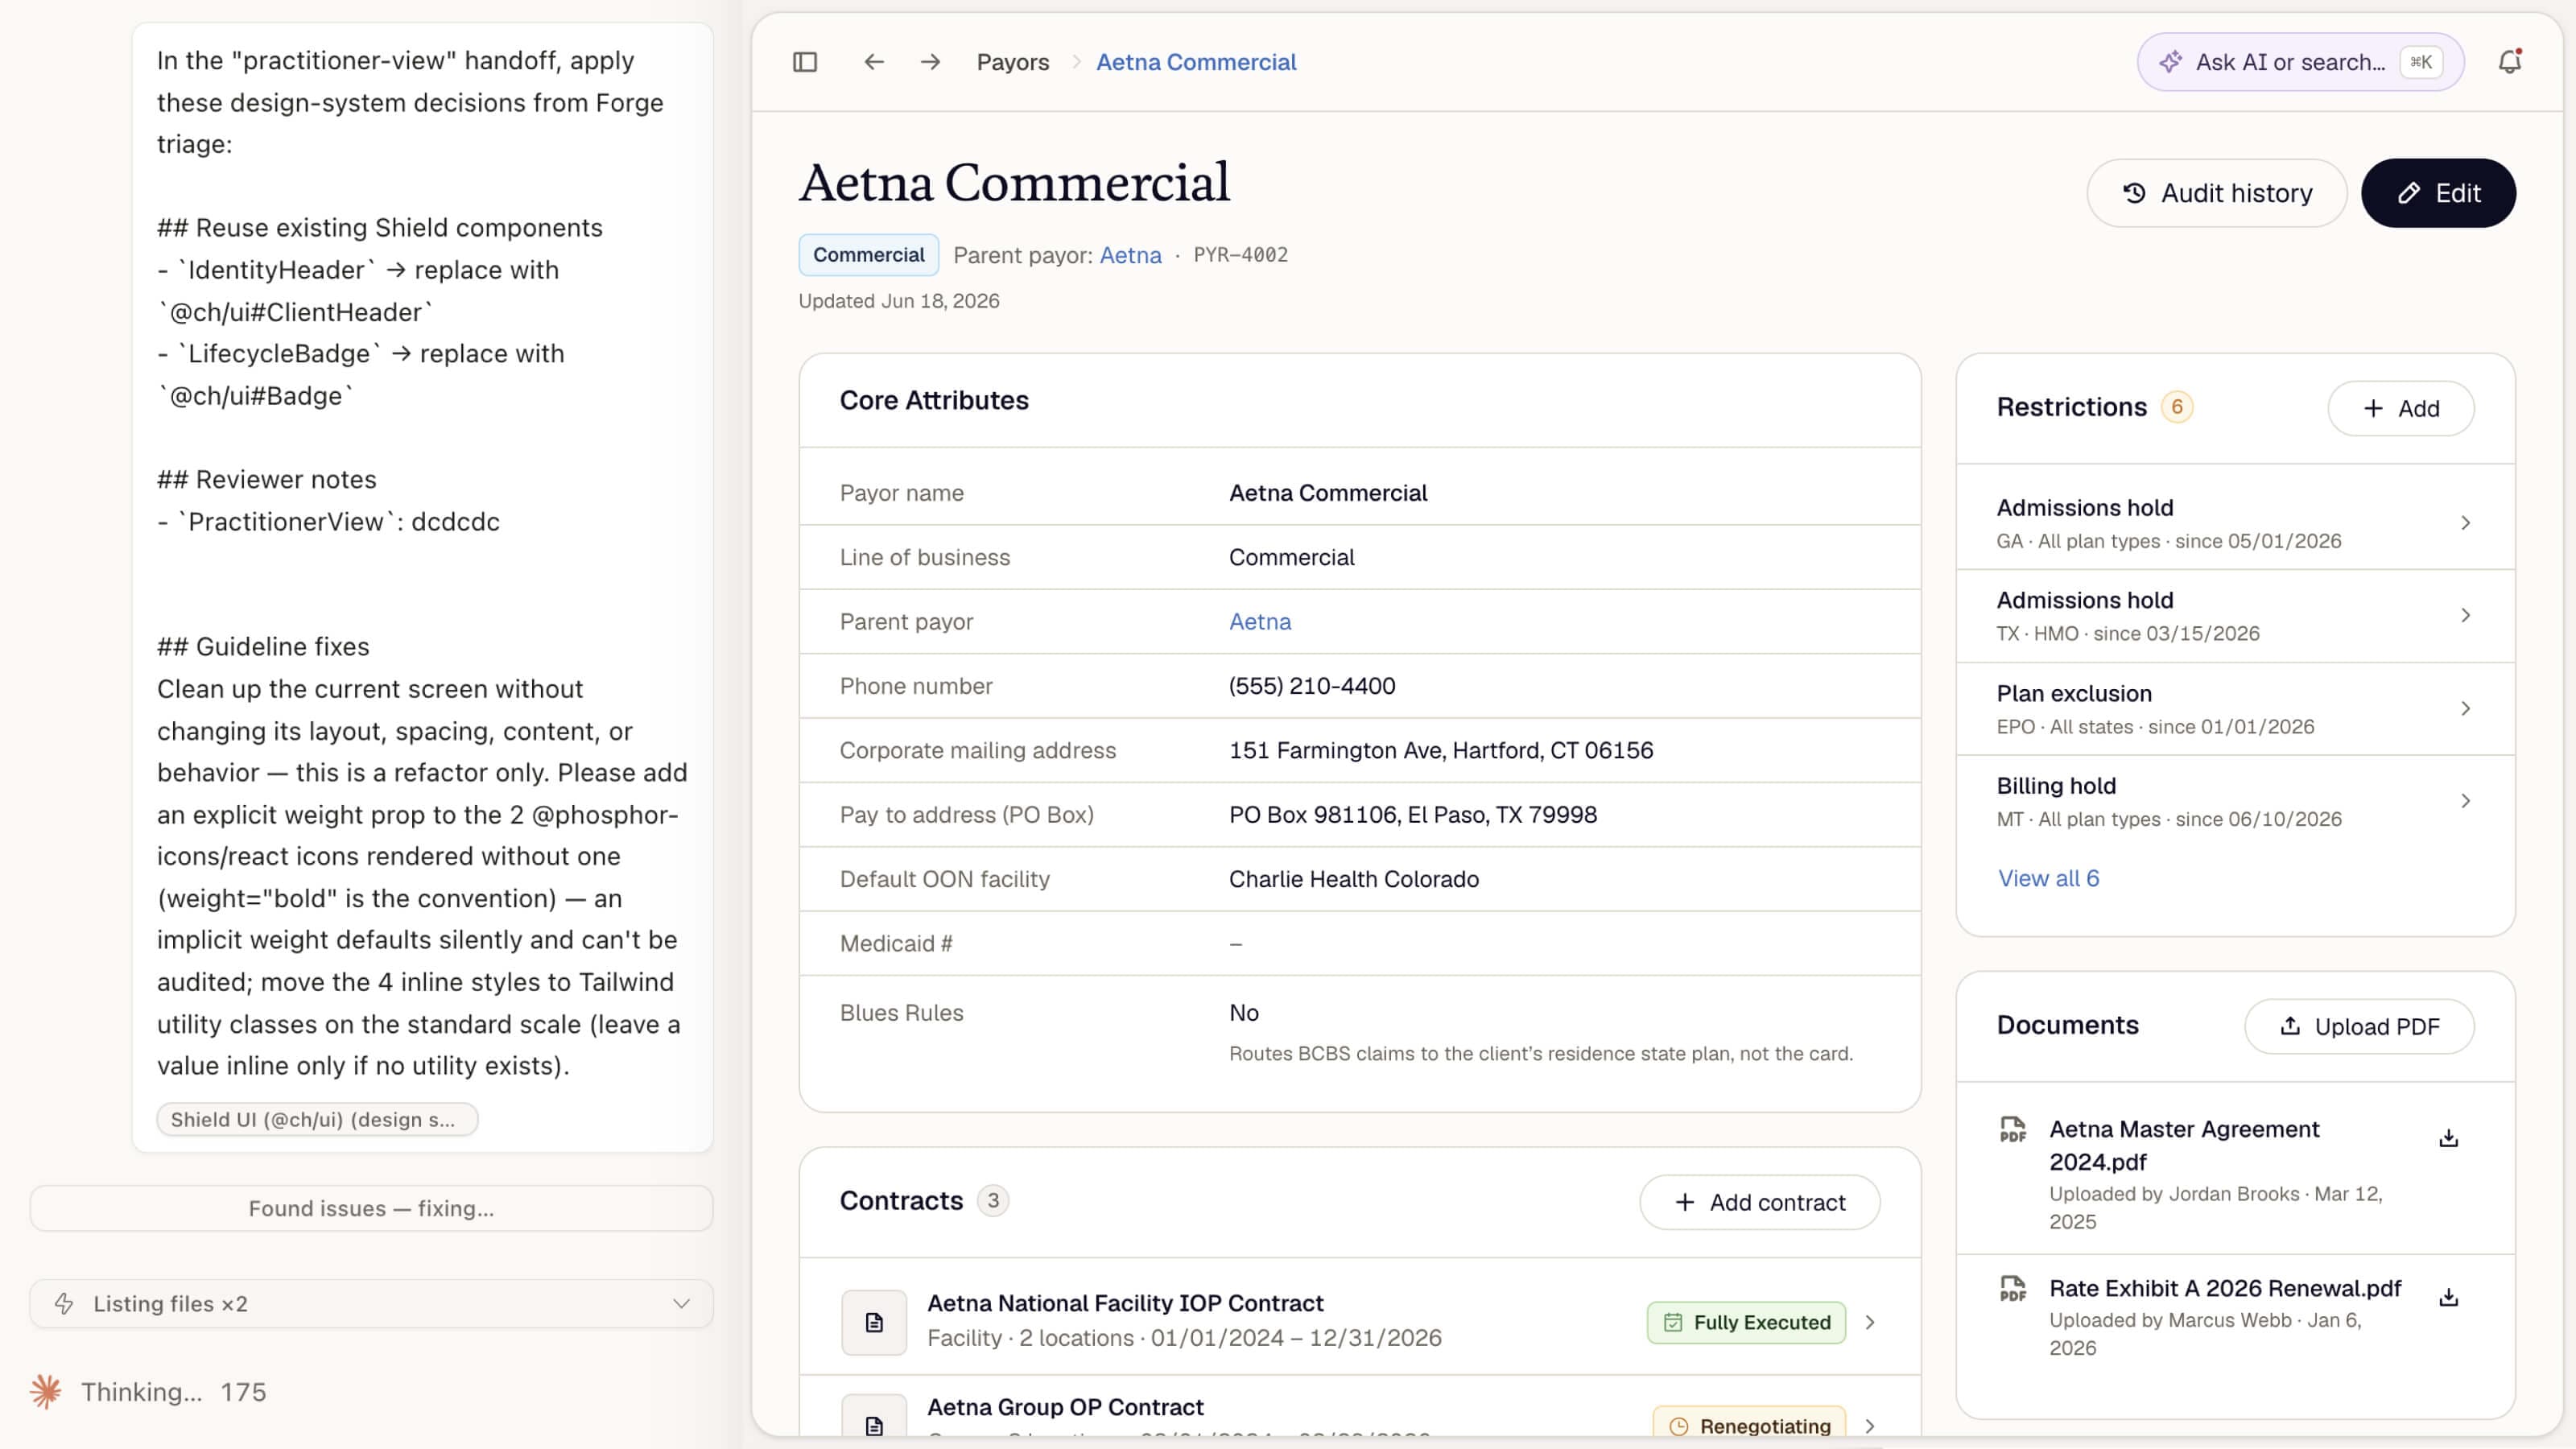Click the Payor name value Aetna Commercial

[x=1328, y=493]
